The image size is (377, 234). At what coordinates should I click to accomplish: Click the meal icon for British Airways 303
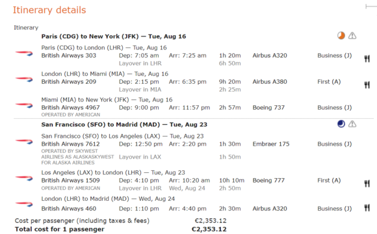coord(367,58)
